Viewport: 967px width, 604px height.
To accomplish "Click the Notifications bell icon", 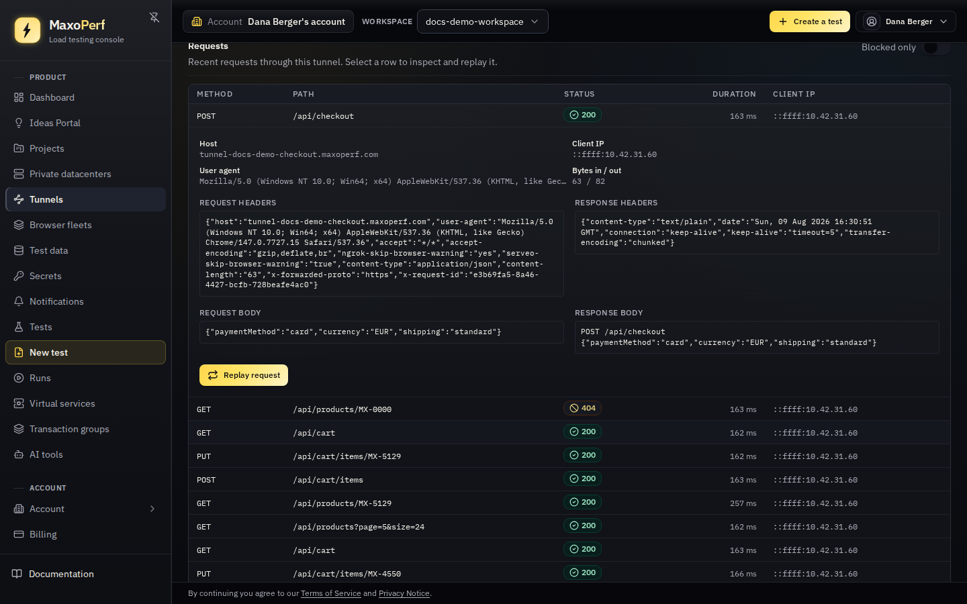I will click(19, 301).
